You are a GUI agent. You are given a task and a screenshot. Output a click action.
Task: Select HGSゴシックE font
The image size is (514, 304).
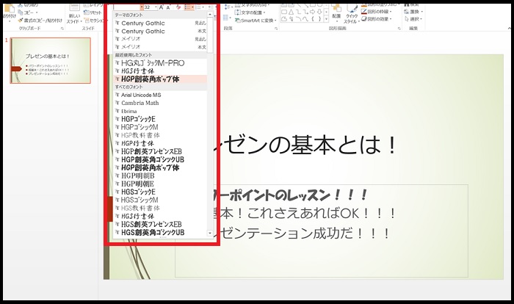[x=160, y=192]
